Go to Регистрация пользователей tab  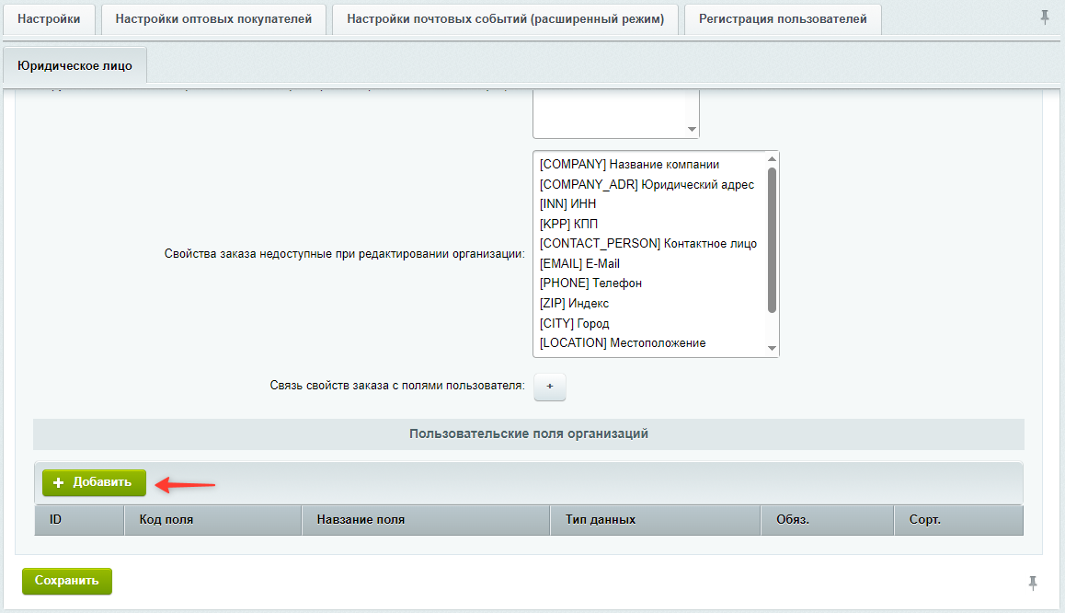(783, 19)
